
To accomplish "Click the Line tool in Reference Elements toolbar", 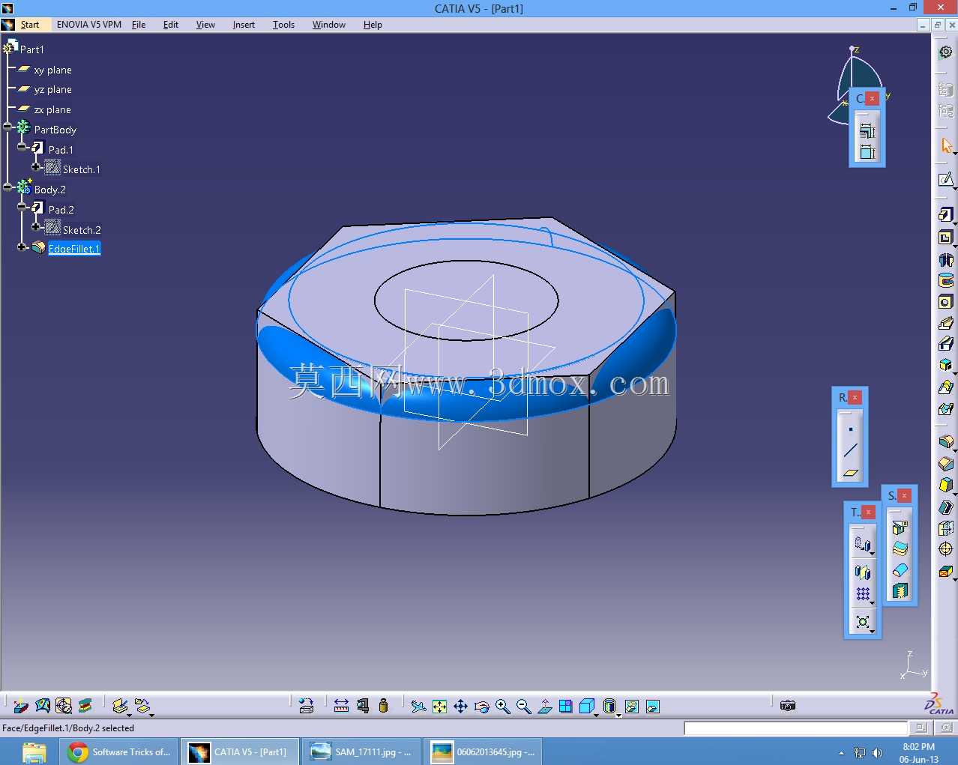I will pyautogui.click(x=850, y=450).
